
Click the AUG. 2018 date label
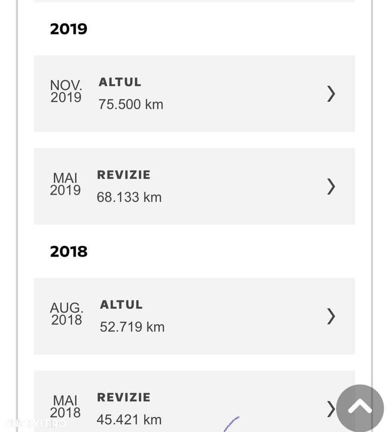pos(67,314)
